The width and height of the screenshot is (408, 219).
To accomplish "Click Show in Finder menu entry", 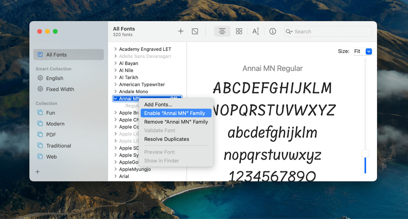I will pos(176,161).
